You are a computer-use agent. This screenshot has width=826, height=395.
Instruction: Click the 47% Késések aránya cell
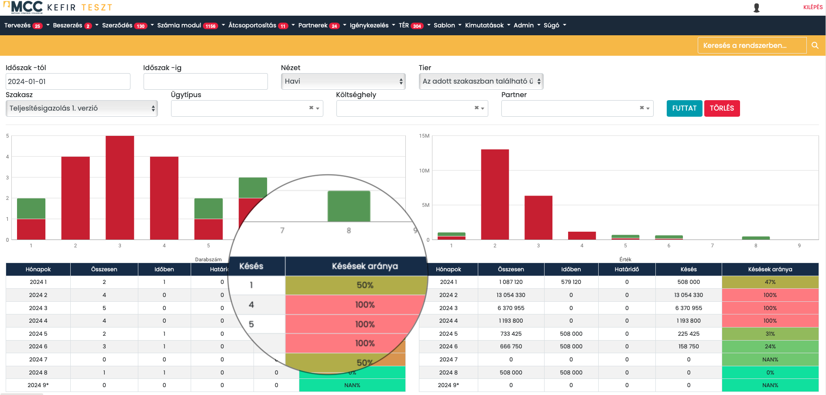point(770,282)
